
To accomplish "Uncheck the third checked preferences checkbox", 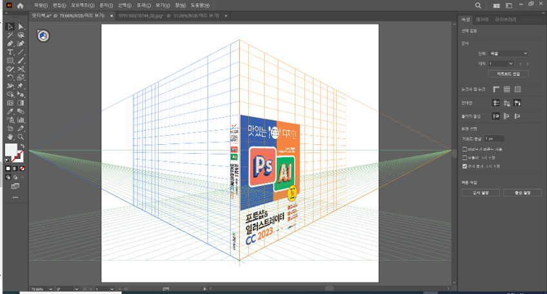I will point(464,167).
